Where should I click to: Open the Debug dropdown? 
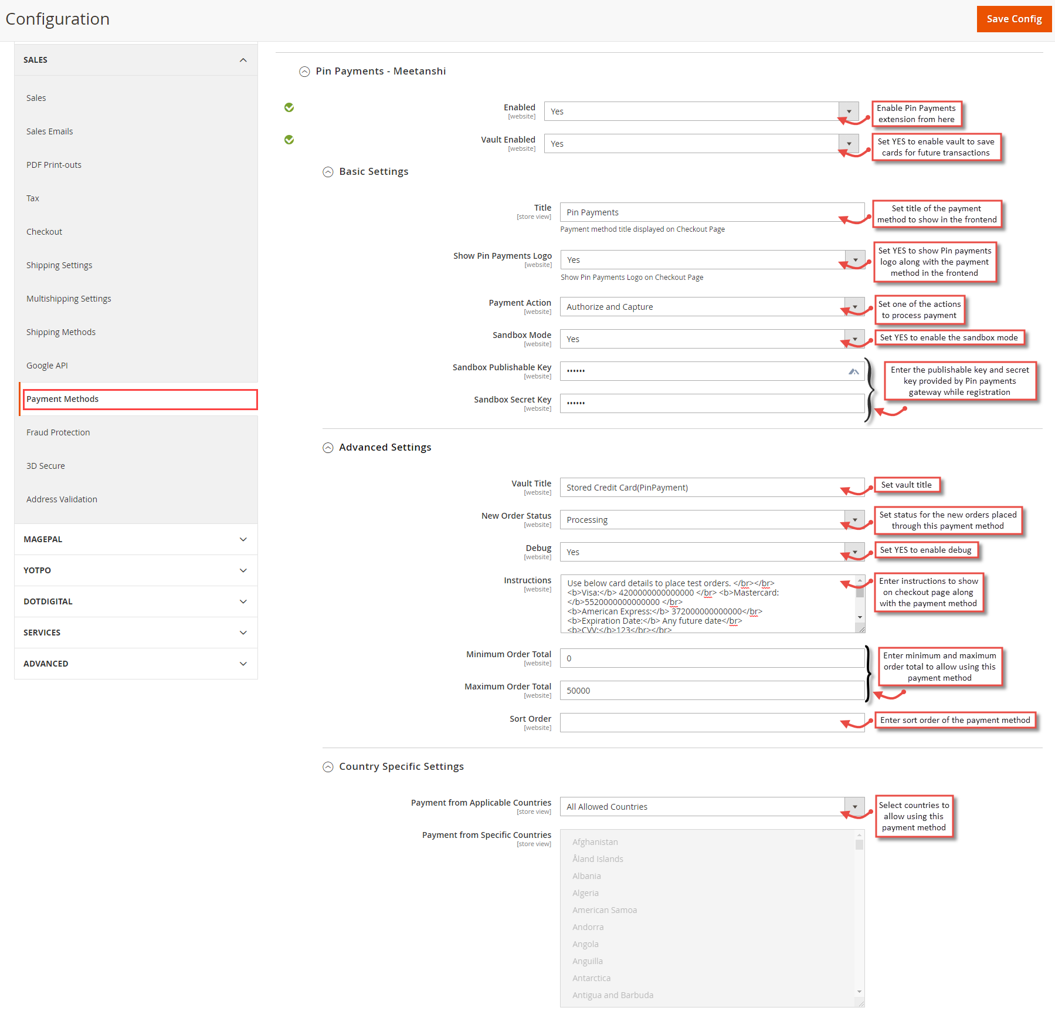(712, 552)
